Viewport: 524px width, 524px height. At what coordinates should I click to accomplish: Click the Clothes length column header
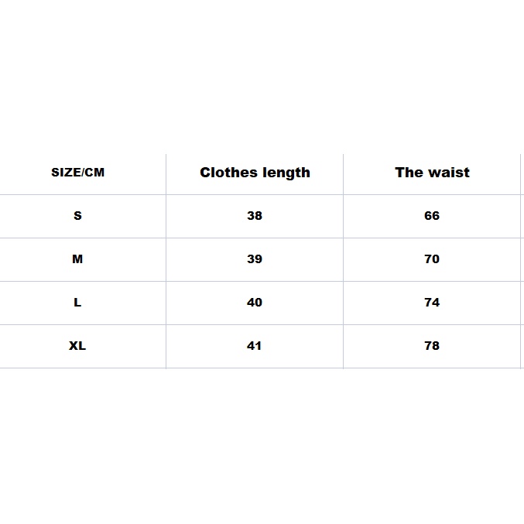(255, 173)
